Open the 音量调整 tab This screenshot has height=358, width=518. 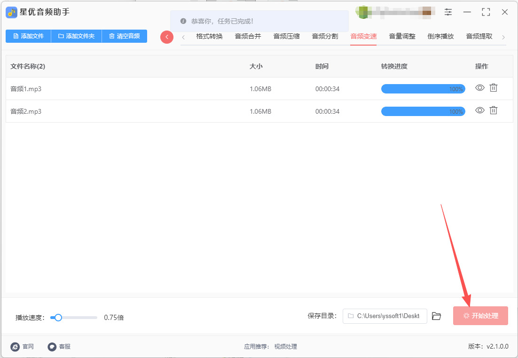coord(402,36)
